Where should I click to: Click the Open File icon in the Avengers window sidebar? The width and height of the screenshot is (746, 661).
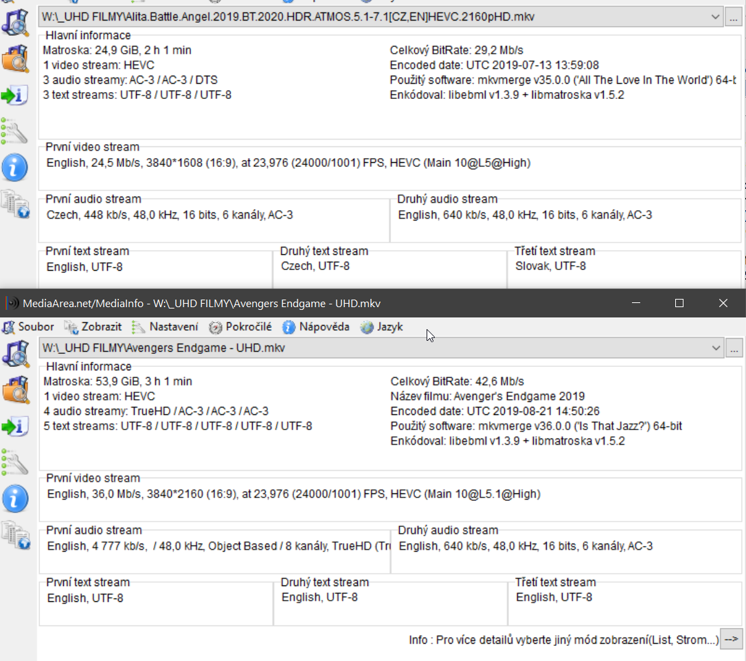(x=16, y=354)
